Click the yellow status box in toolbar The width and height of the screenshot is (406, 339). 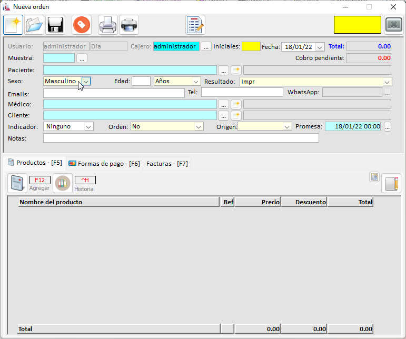[358, 25]
